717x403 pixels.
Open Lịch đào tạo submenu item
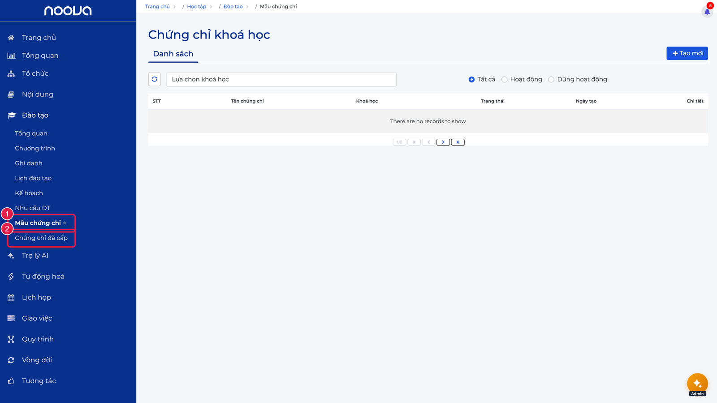click(x=33, y=178)
